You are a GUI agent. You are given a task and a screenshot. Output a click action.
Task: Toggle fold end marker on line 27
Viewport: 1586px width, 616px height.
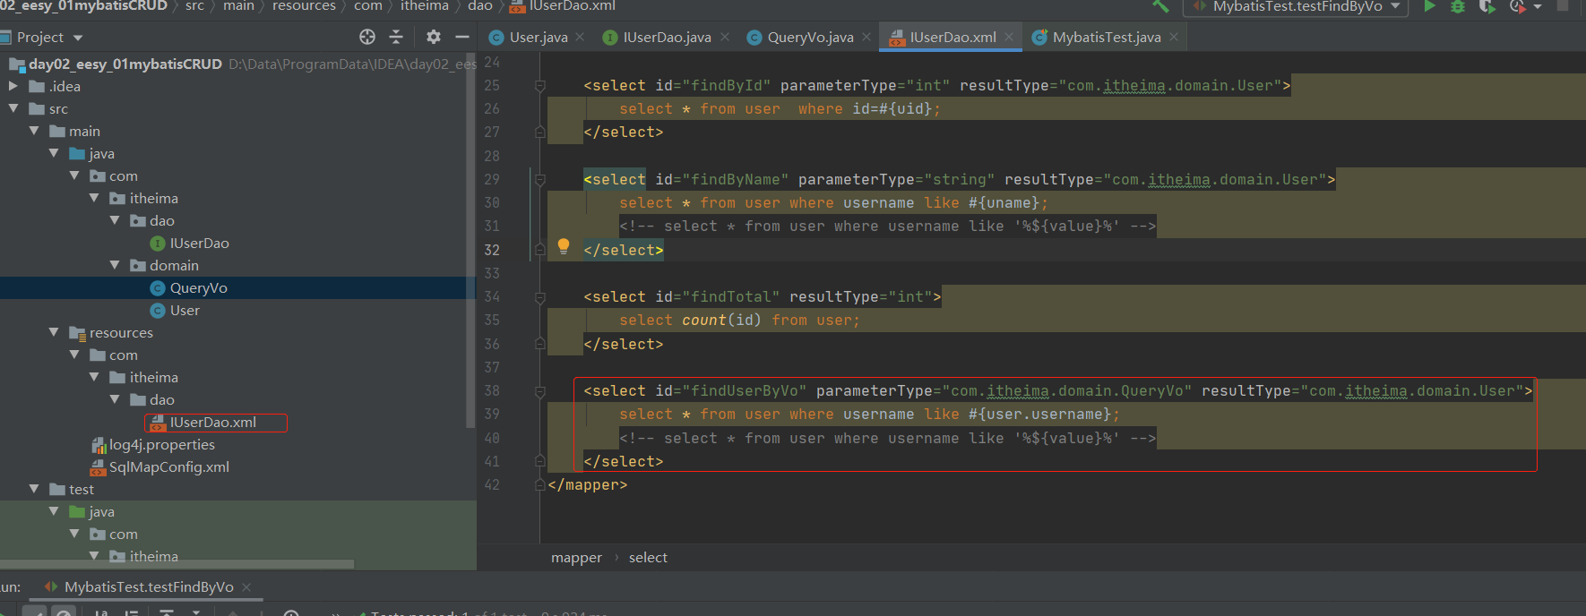(540, 132)
